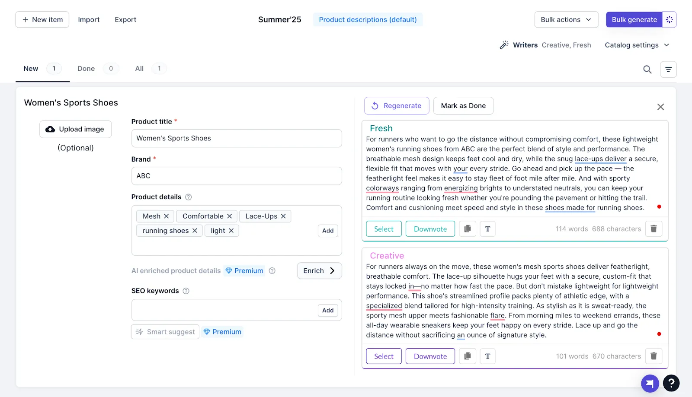Image resolution: width=692 pixels, height=397 pixels.
Task: Copy the Fresh description text
Action: [x=468, y=229]
